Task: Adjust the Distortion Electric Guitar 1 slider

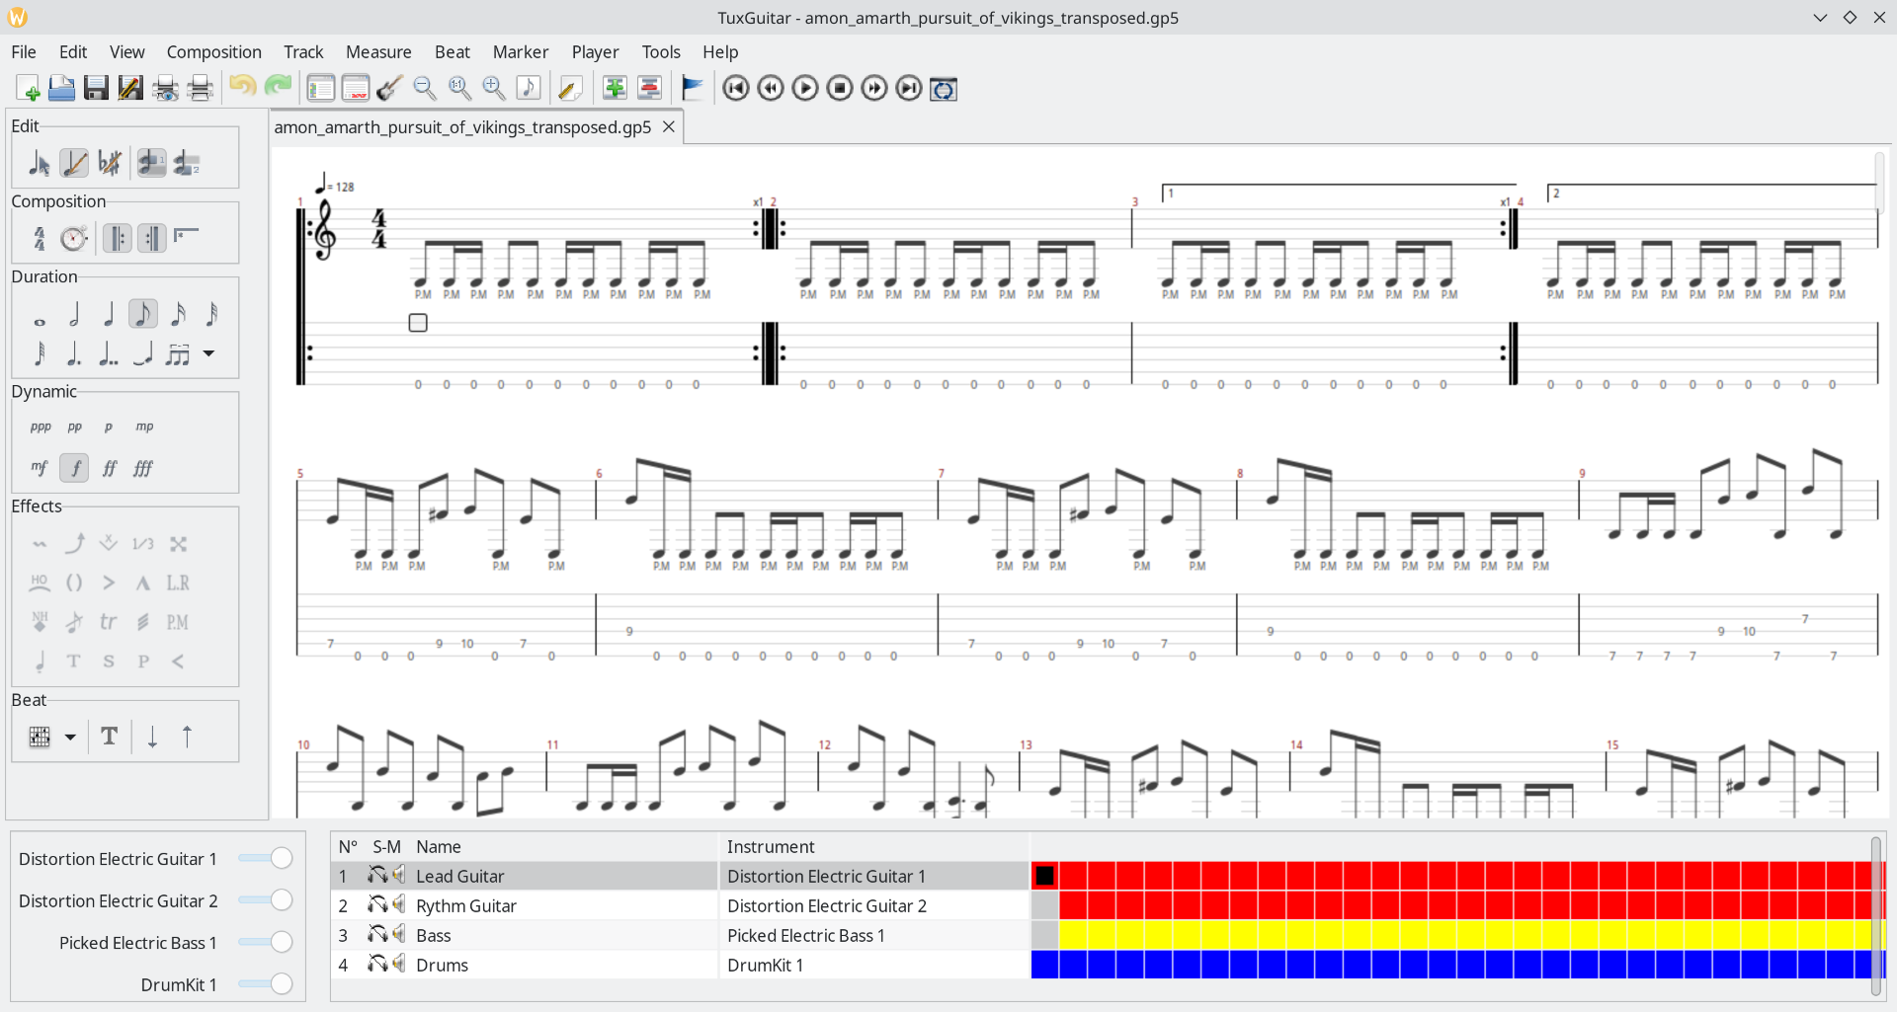Action: tap(267, 859)
